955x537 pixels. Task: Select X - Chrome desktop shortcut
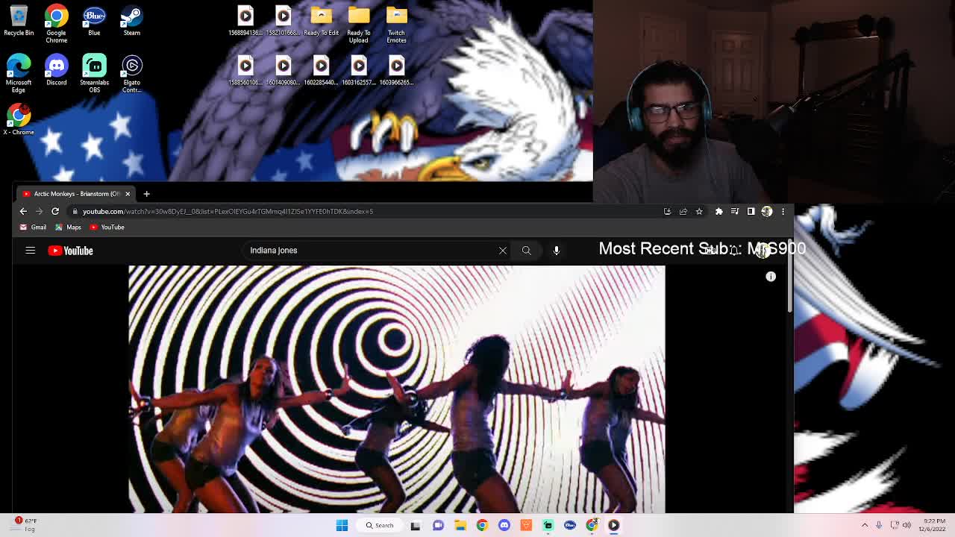19,119
